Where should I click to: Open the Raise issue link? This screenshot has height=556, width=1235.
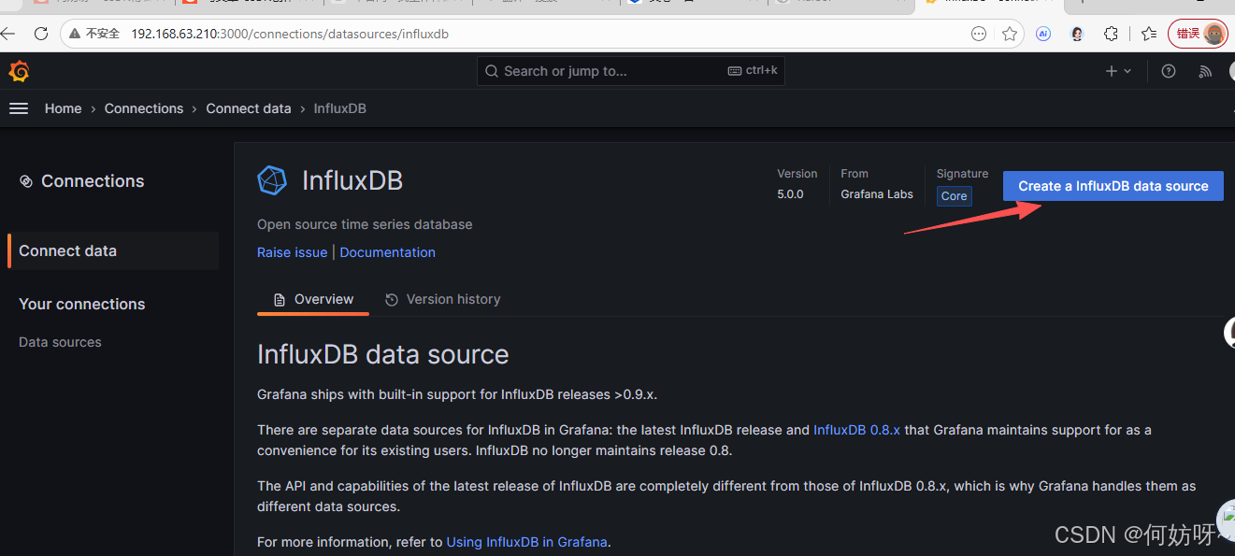[x=293, y=252]
